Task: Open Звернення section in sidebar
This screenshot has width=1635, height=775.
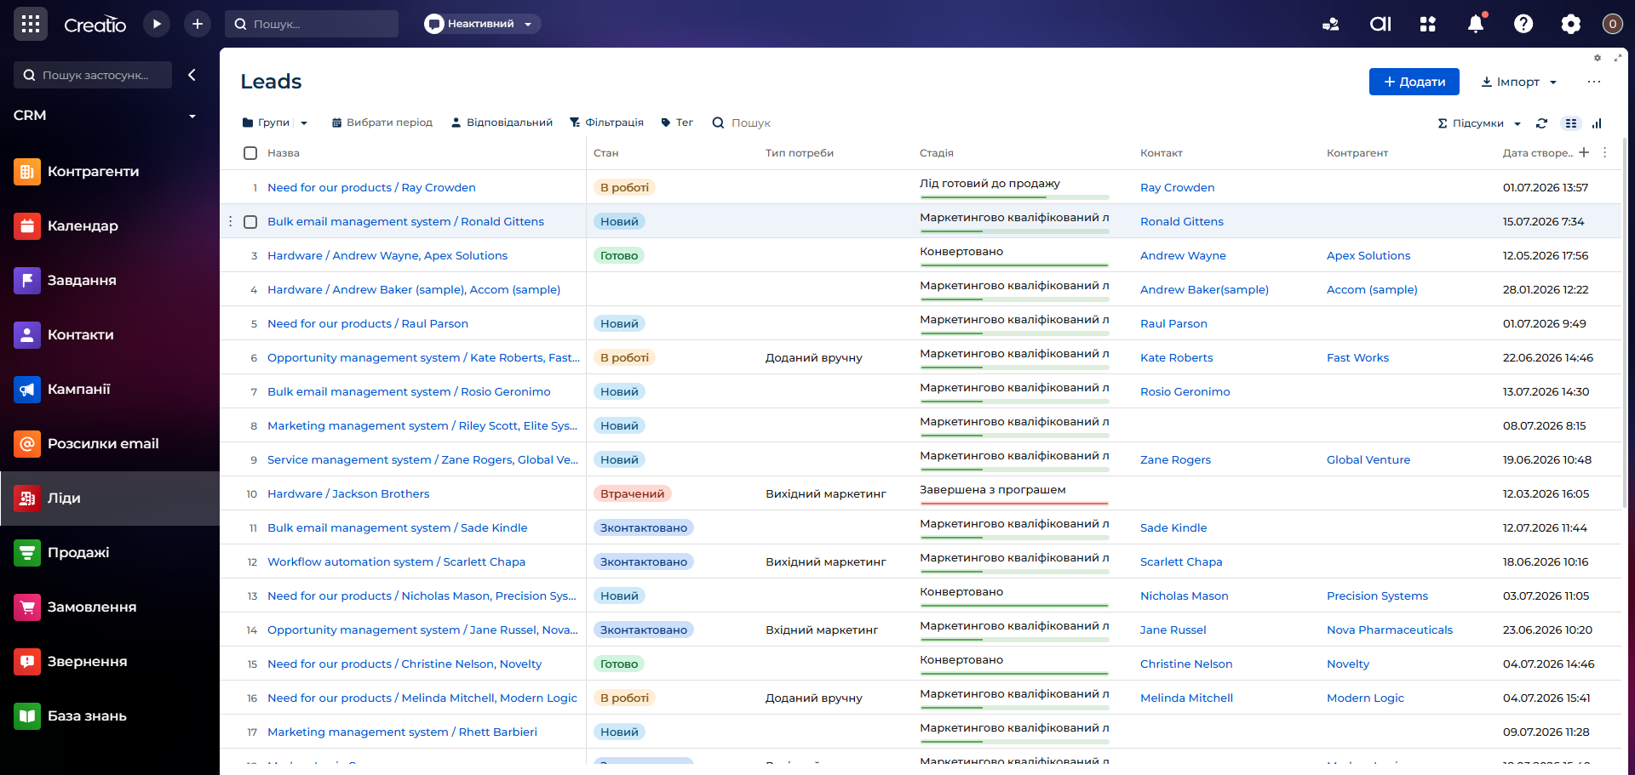Action: (110, 661)
